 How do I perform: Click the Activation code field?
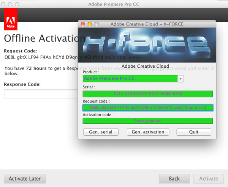point(148,121)
